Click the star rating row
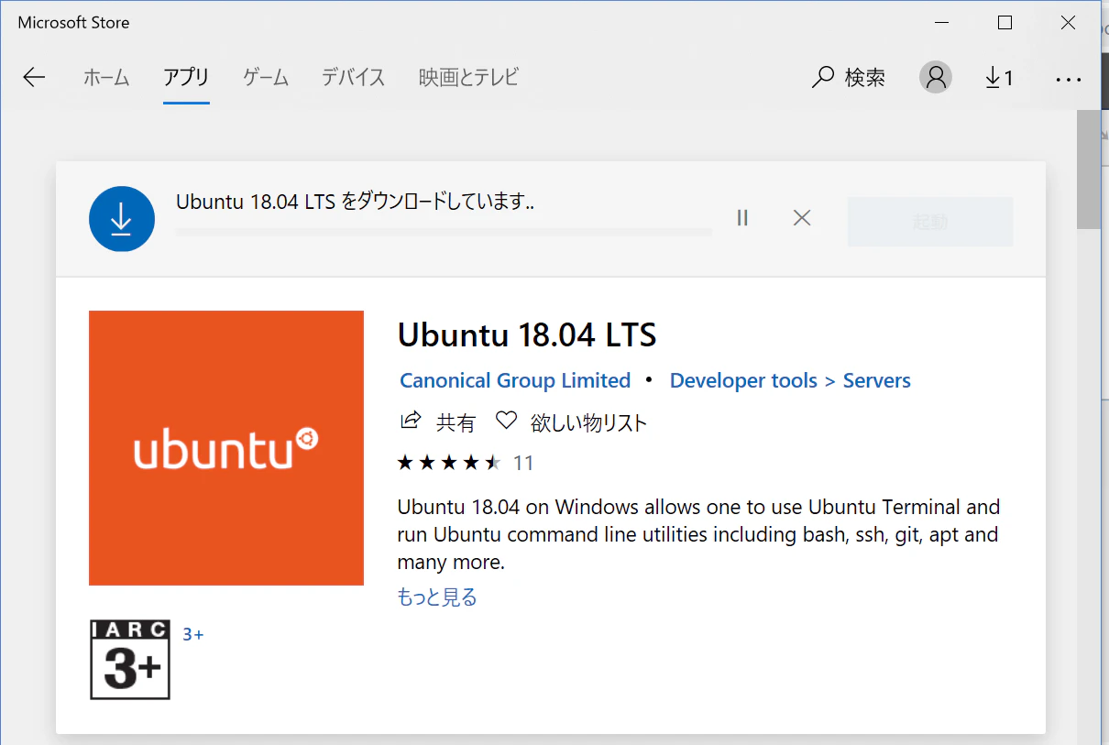Screen dimensions: 1109x745 449,463
